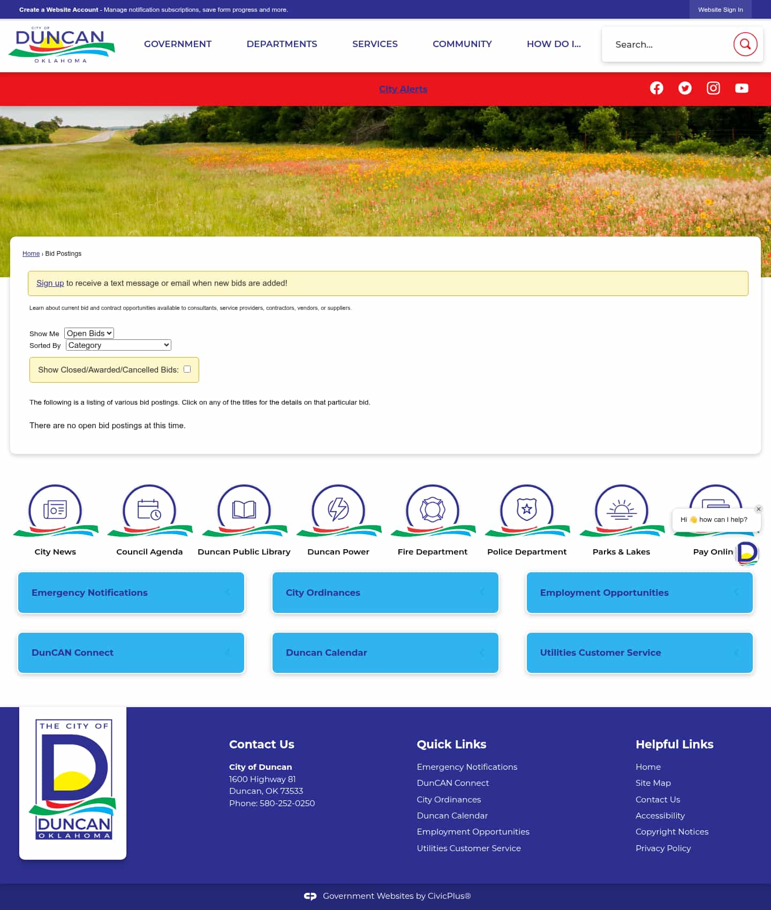Open the Duncan Calendar blue button
Screen dimensions: 771x910
(385, 653)
